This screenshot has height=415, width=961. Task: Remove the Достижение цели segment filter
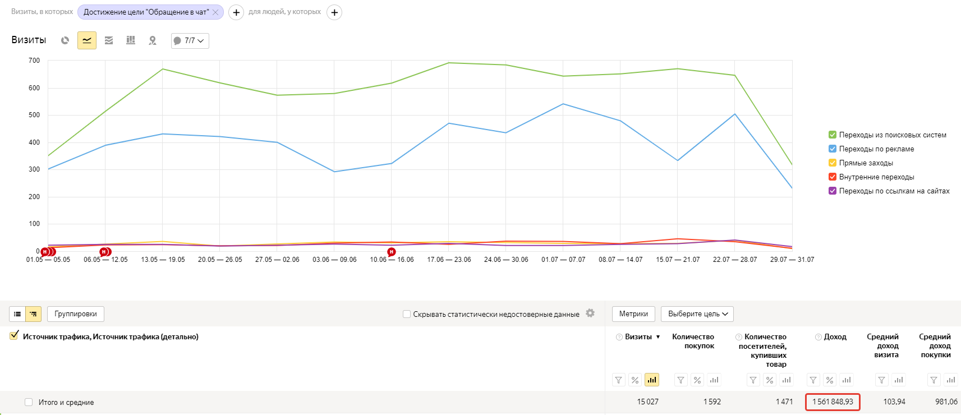pos(215,12)
